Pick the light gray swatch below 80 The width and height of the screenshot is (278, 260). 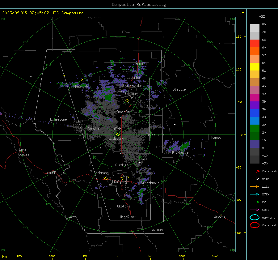pos(255,28)
